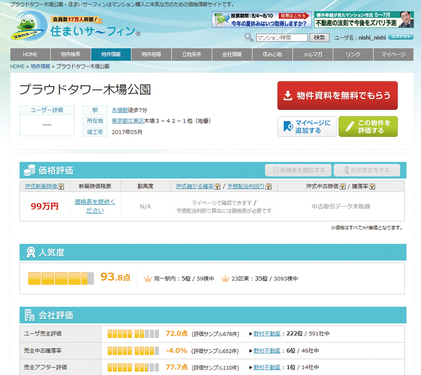
Task: Click 自宅査定をする button
Action: (367, 170)
